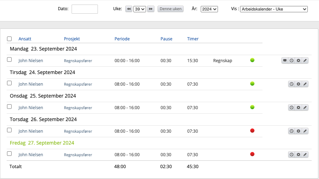319x179 pixels.
Task: Expand the År 2024 year dropdown
Action: pyautogui.click(x=209, y=9)
